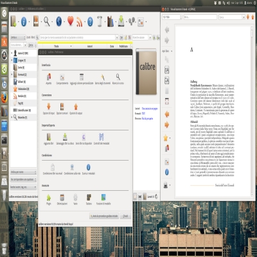Click the globe get books toolbar icon

point(59,21)
